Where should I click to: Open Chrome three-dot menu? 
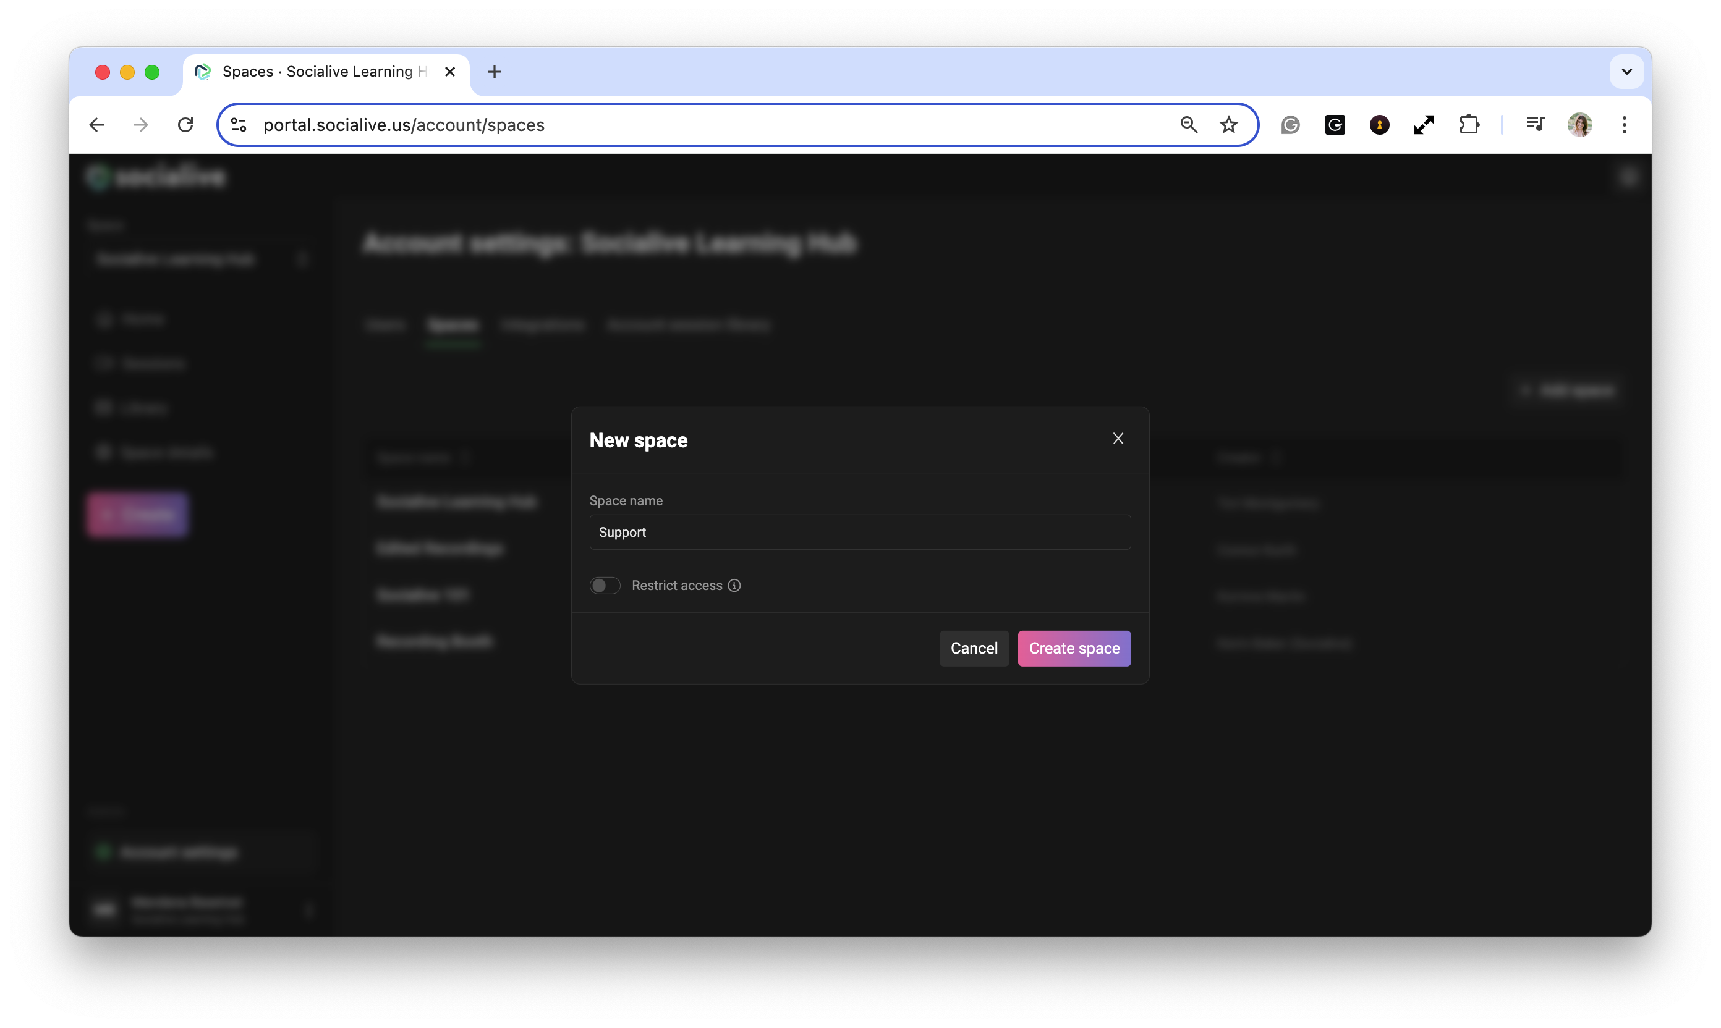(1624, 125)
